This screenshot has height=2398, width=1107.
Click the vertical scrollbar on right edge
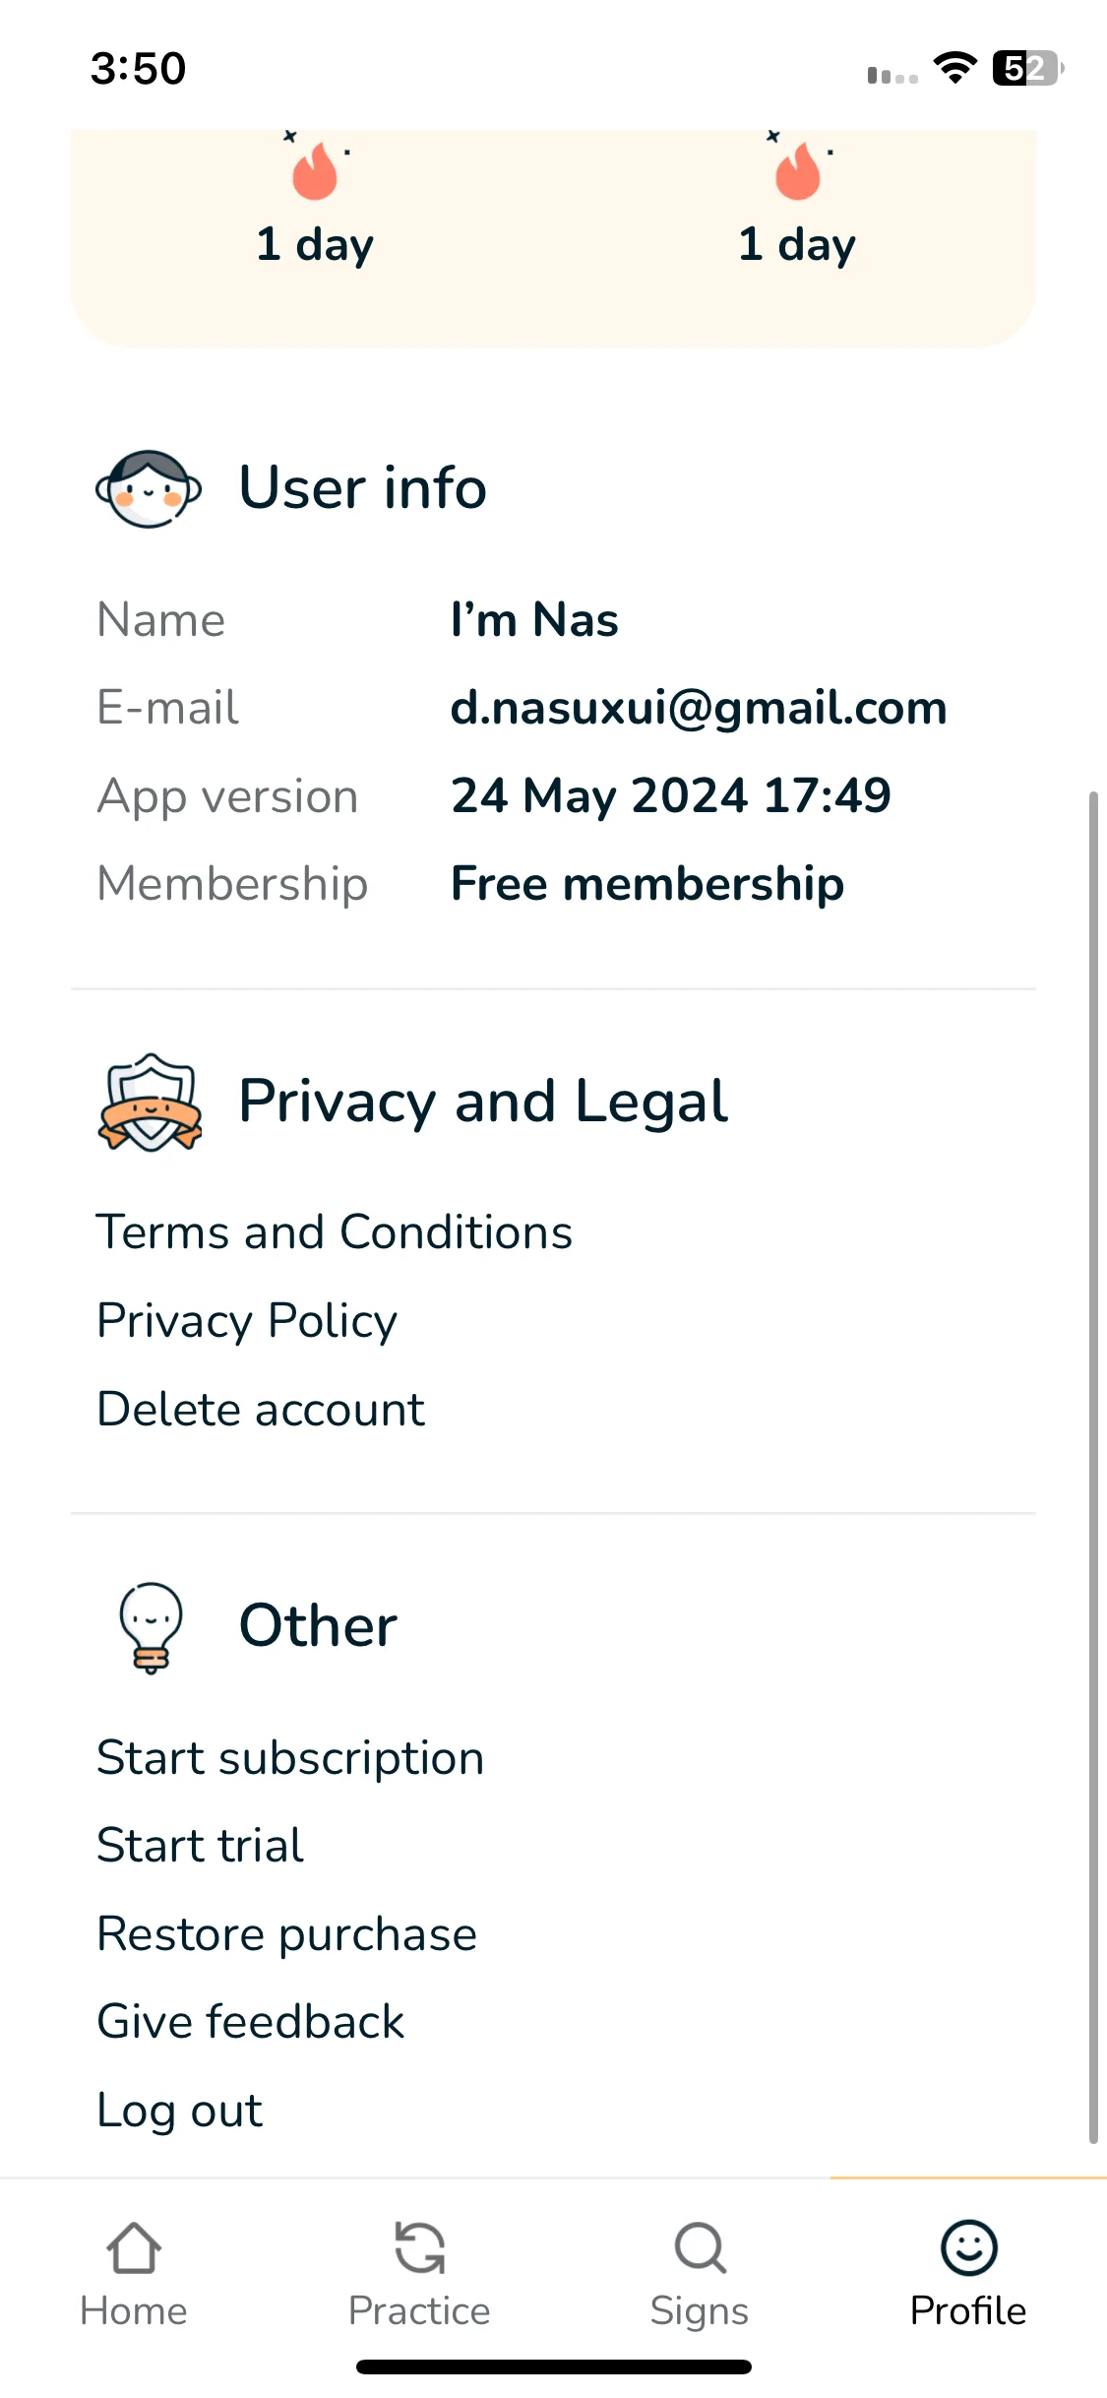click(1092, 1467)
